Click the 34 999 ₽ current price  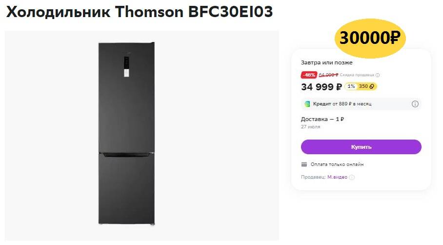click(x=322, y=87)
